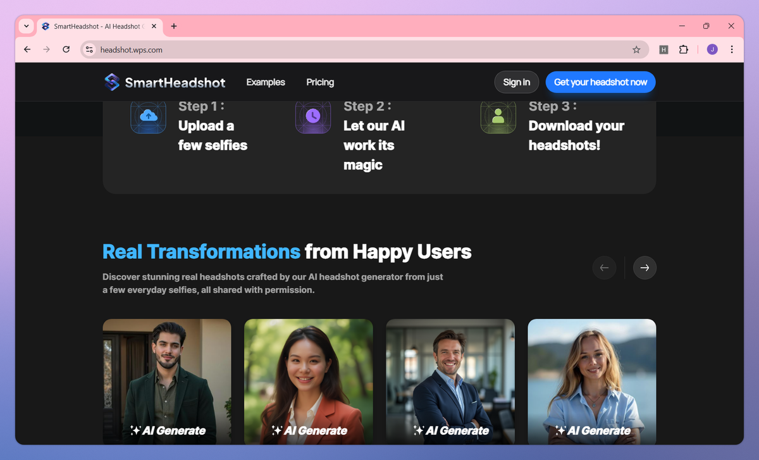Open the browser extensions puzzle icon

coord(684,49)
